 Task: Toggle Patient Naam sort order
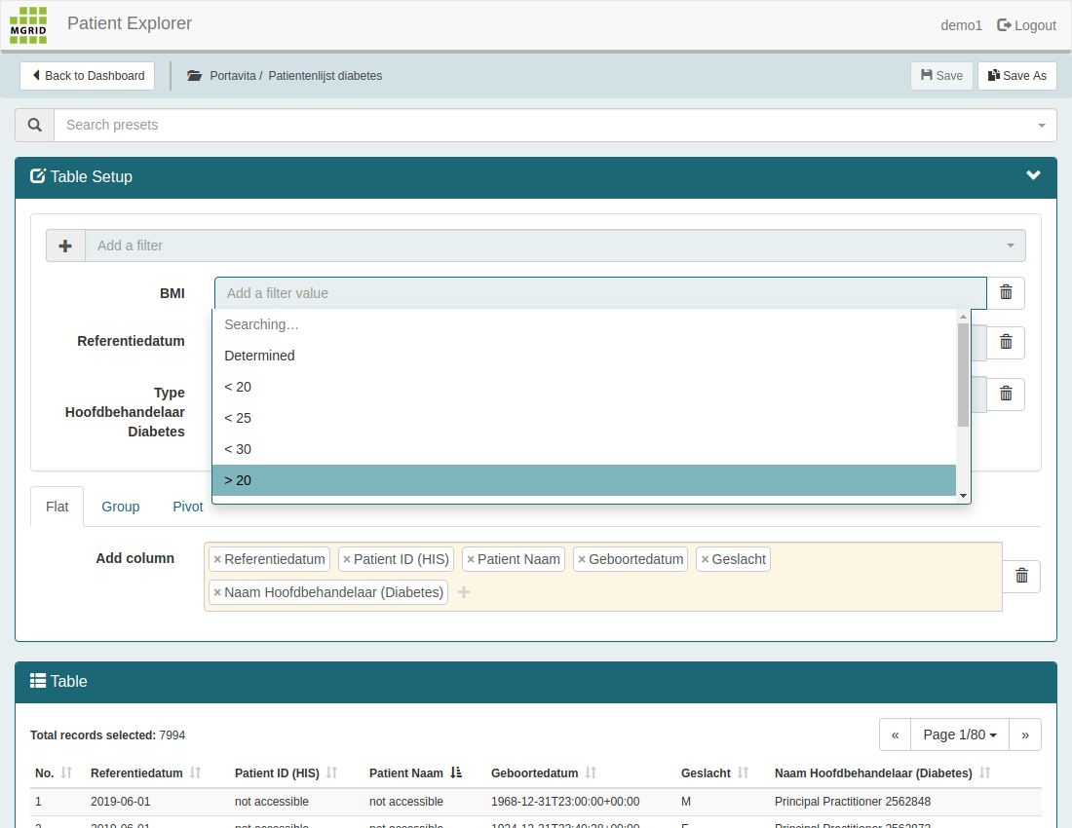tap(456, 772)
